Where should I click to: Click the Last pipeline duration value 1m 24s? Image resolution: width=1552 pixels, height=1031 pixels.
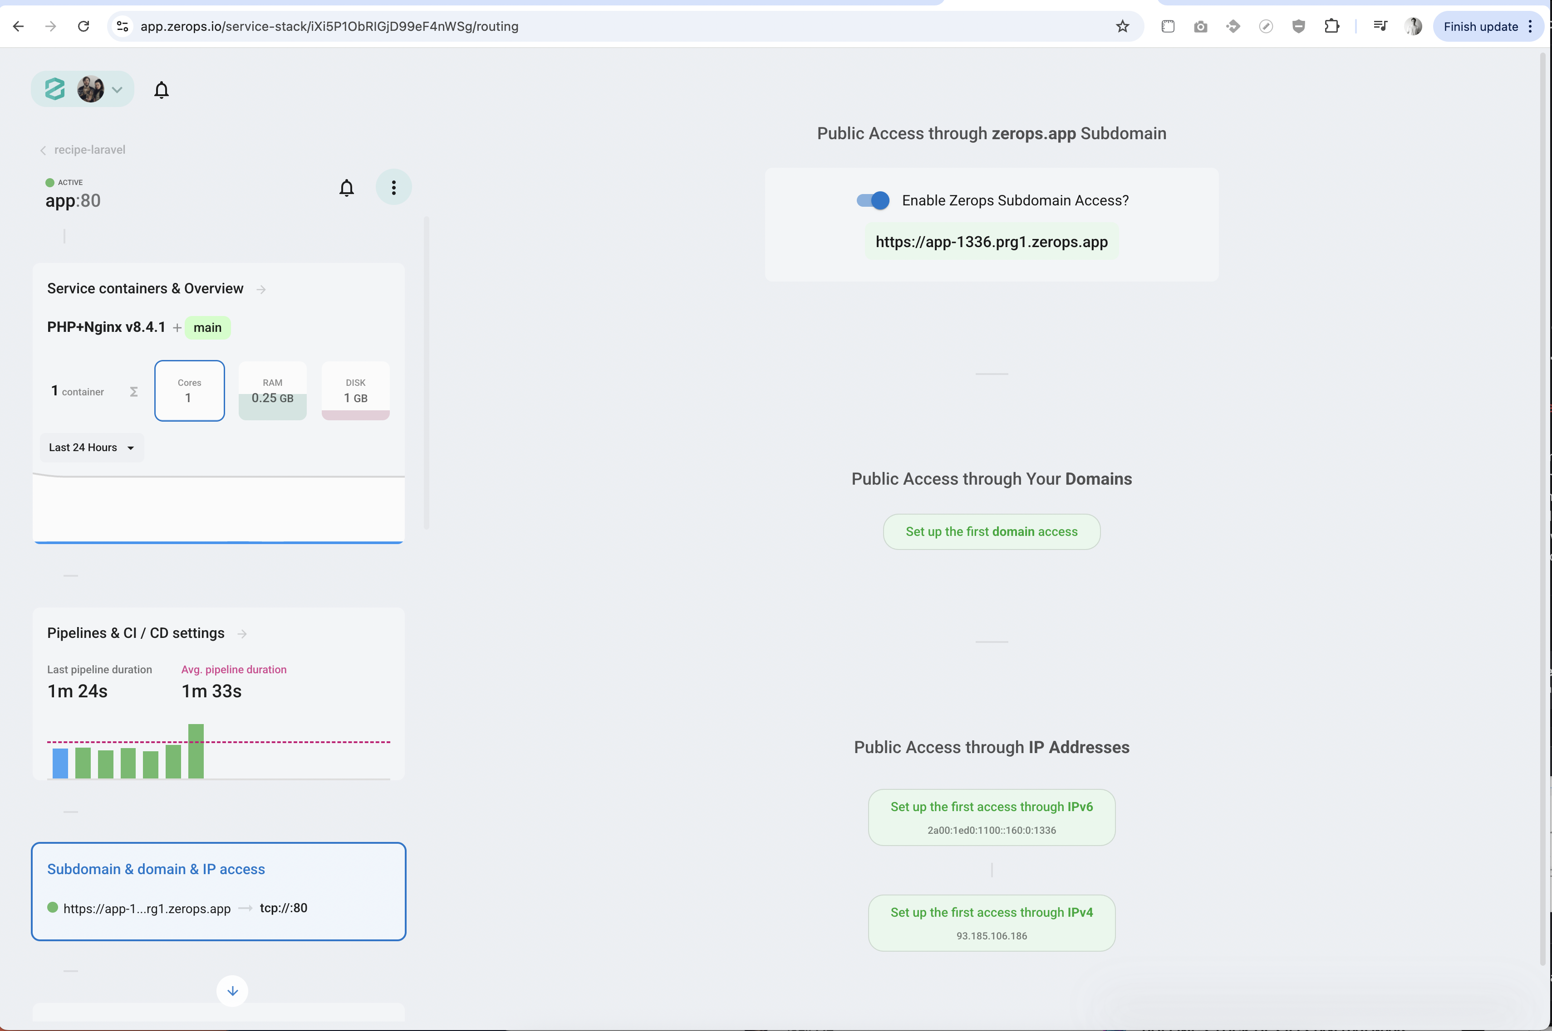77,691
